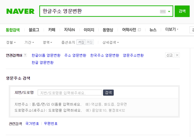
Task: Click the 신고 report button
Action: [170, 55]
